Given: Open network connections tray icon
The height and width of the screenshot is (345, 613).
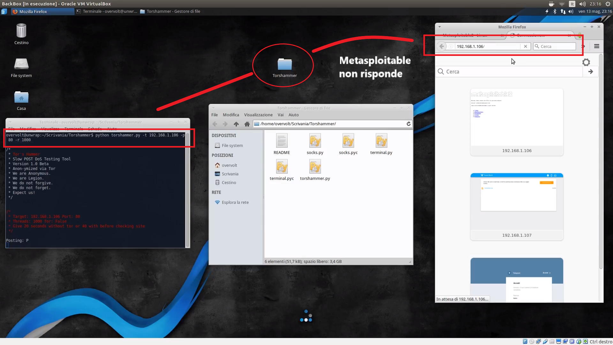Looking at the screenshot, I should pos(563,11).
